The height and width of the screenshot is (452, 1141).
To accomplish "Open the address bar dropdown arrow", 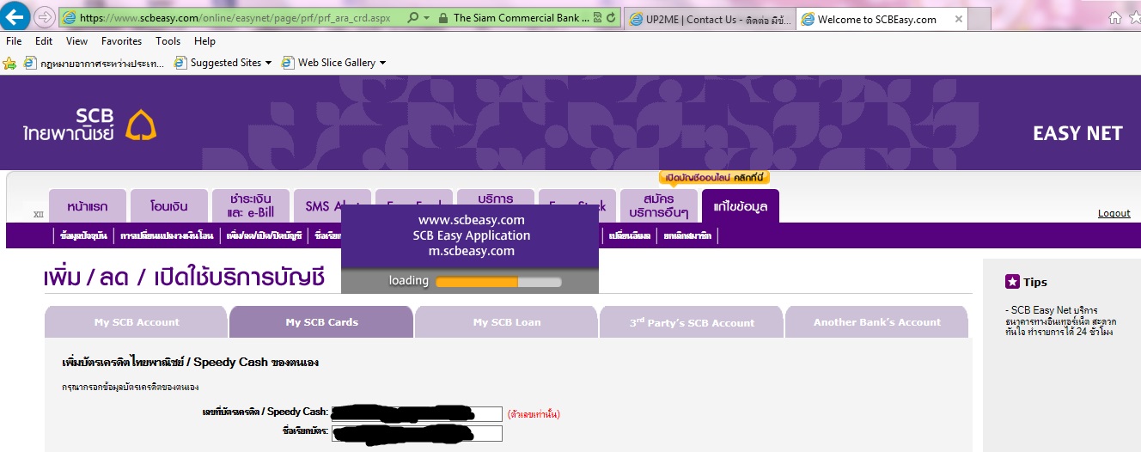I will (x=427, y=17).
